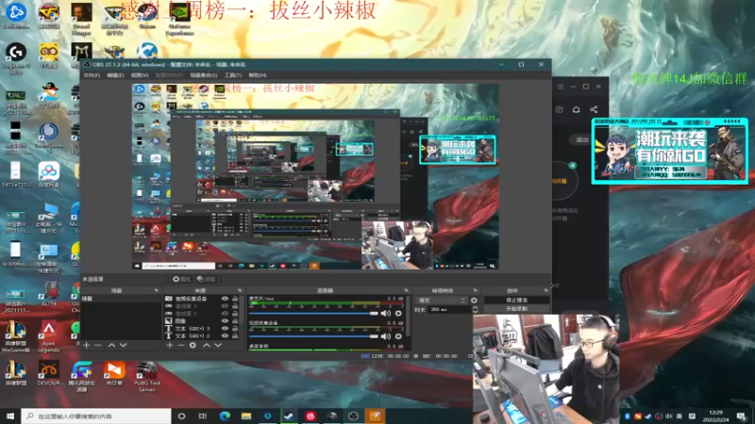Toggle visibility of 视频采集设备 source

[225, 299]
